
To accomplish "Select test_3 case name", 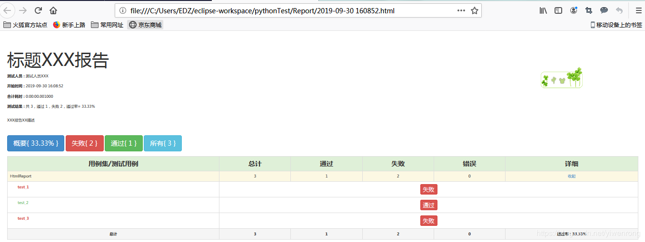I will pos(23,218).
